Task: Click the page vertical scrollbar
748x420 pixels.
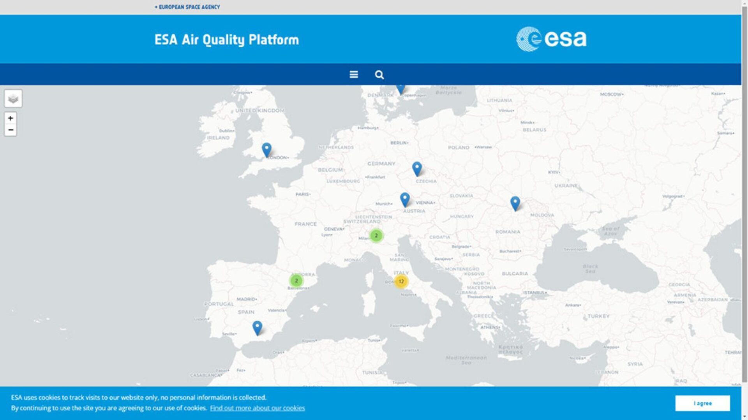Action: coord(744,195)
